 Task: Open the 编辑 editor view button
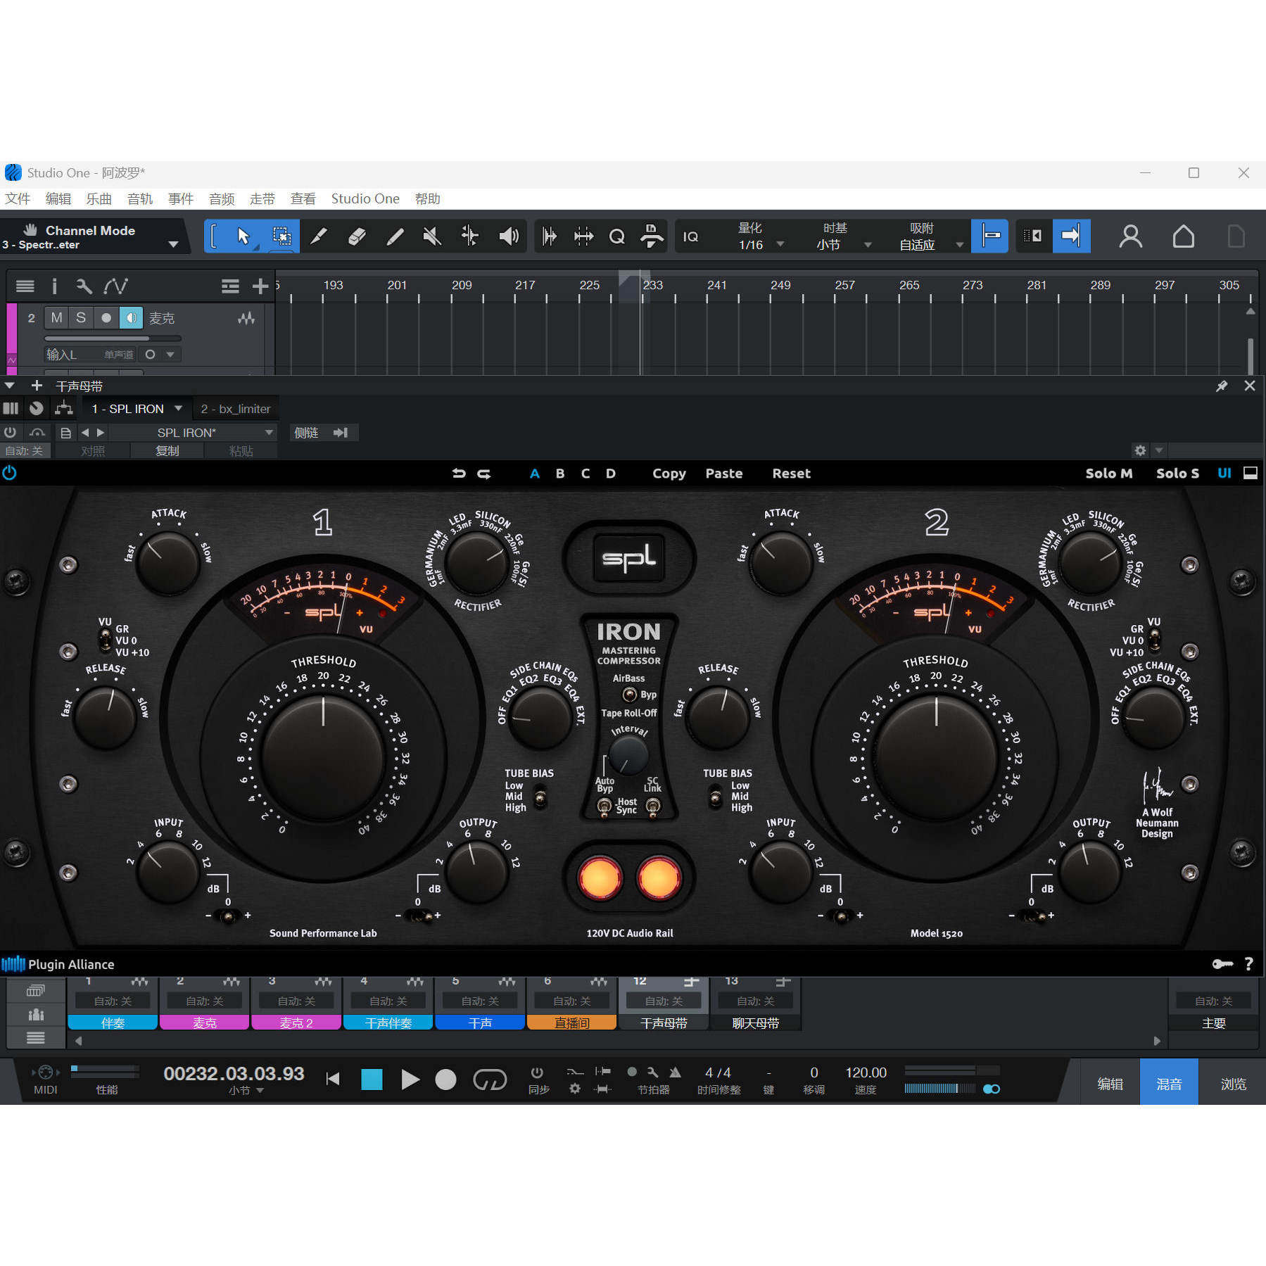click(x=1110, y=1084)
